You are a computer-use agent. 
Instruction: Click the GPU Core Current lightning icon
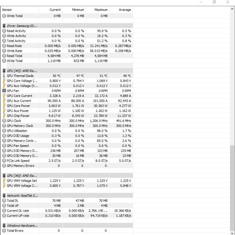tap(4, 96)
